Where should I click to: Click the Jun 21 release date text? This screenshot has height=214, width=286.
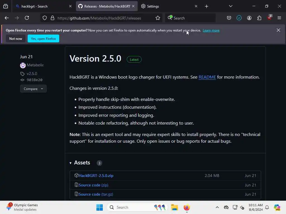[x=26, y=57]
